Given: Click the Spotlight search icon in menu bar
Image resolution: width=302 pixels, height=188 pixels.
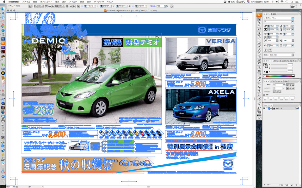Looking at the screenshot, I should (292, 2).
